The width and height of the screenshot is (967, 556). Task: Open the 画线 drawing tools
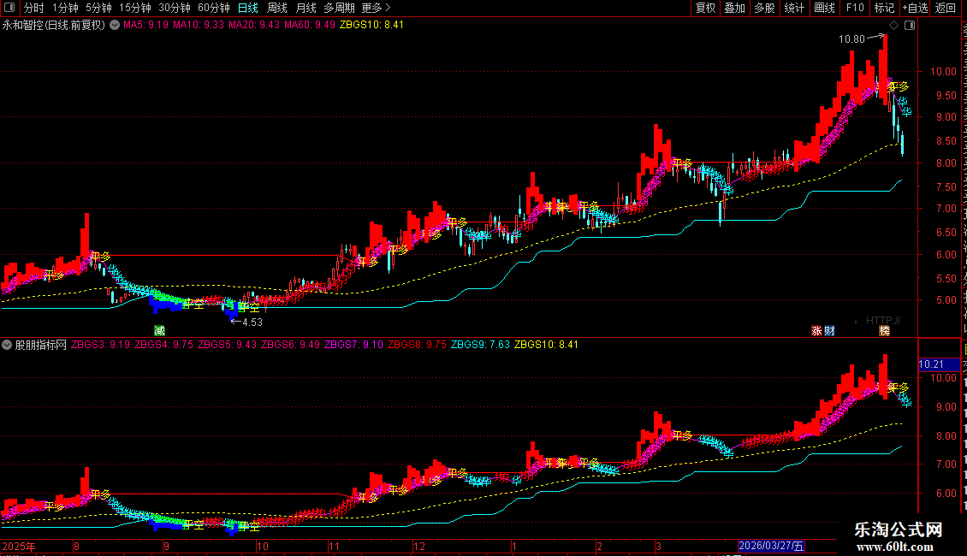[x=825, y=8]
